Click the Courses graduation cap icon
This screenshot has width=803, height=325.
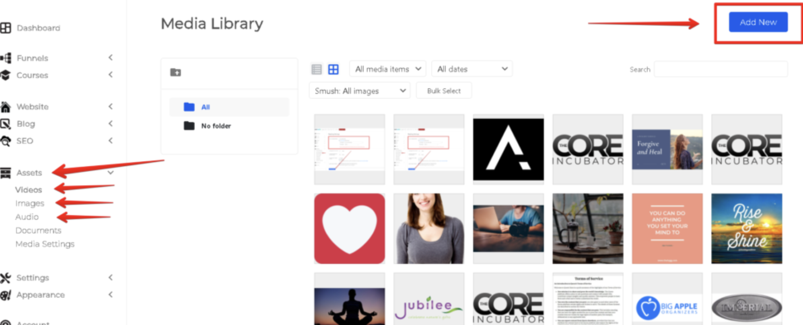coord(6,75)
